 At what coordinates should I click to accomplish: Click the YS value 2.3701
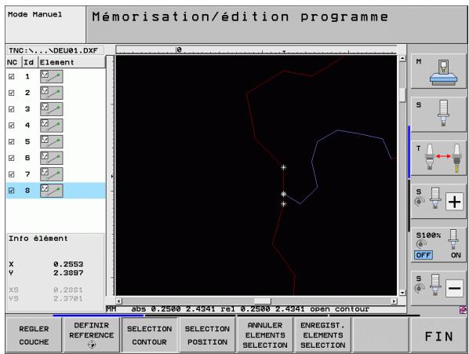click(x=68, y=298)
